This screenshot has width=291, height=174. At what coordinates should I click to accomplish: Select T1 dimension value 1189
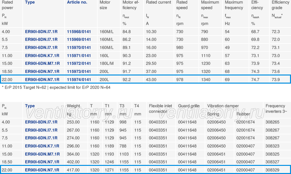point(109,146)
